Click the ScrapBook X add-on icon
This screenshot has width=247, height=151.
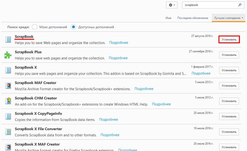[x=8, y=70]
